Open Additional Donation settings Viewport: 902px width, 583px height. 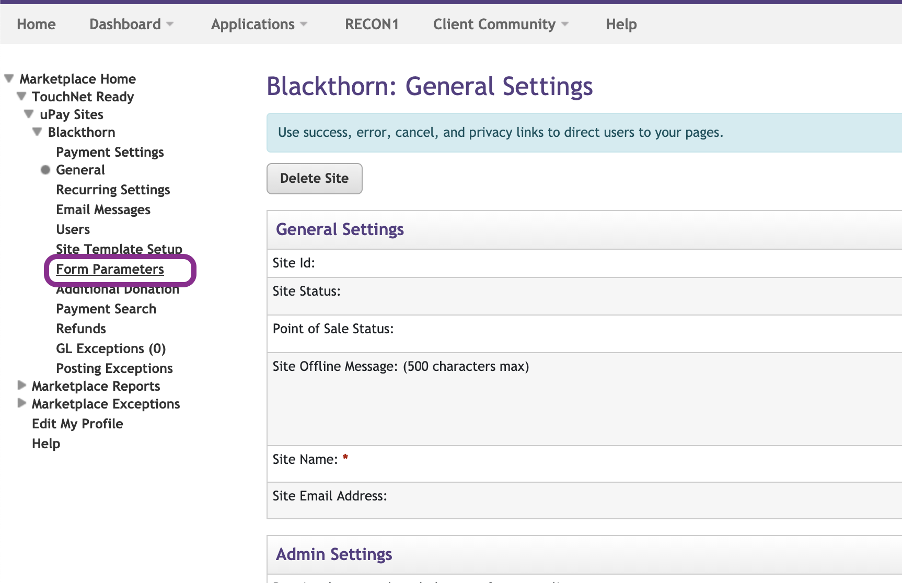(118, 289)
